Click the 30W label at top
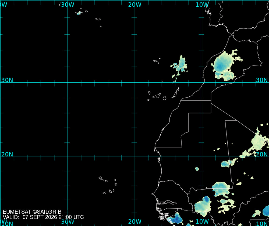269x226 pixels. [x=68, y=5]
